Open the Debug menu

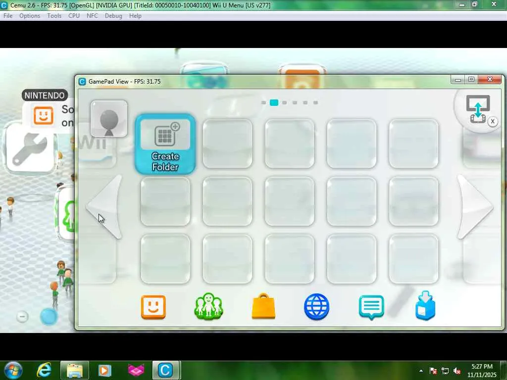[113, 16]
